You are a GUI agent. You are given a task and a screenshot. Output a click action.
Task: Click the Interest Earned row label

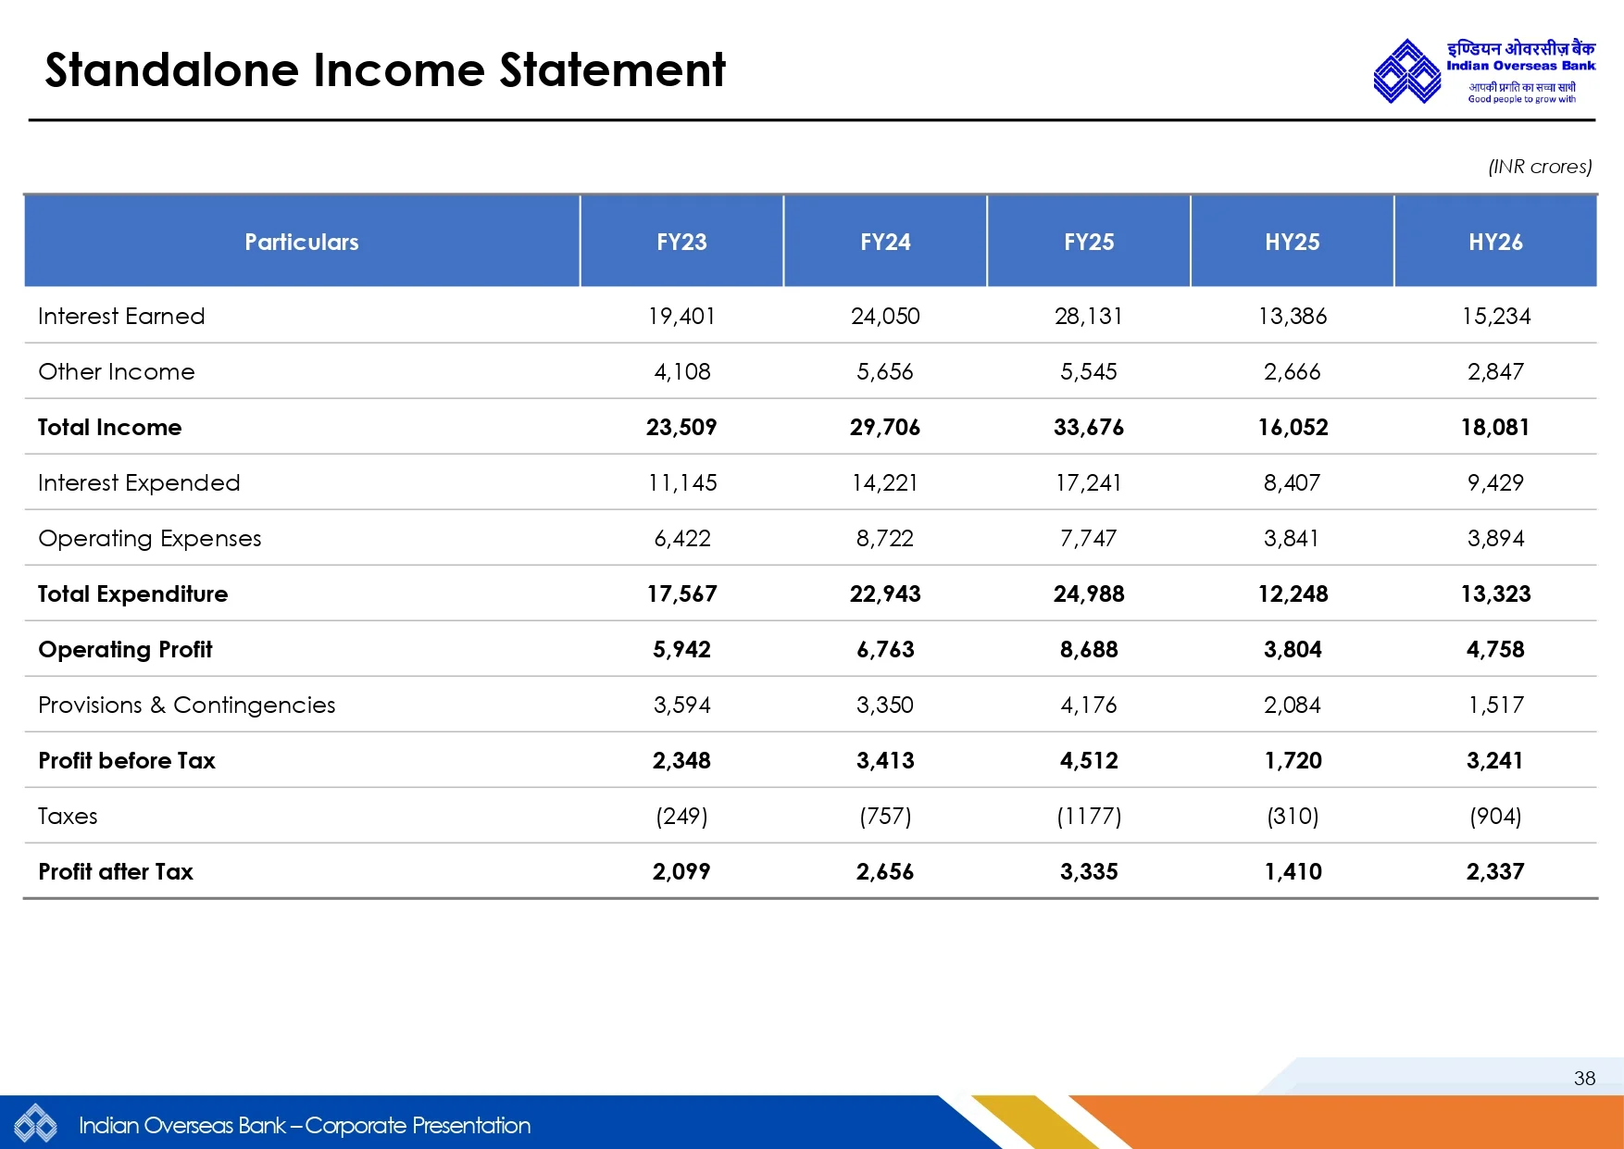click(x=121, y=316)
